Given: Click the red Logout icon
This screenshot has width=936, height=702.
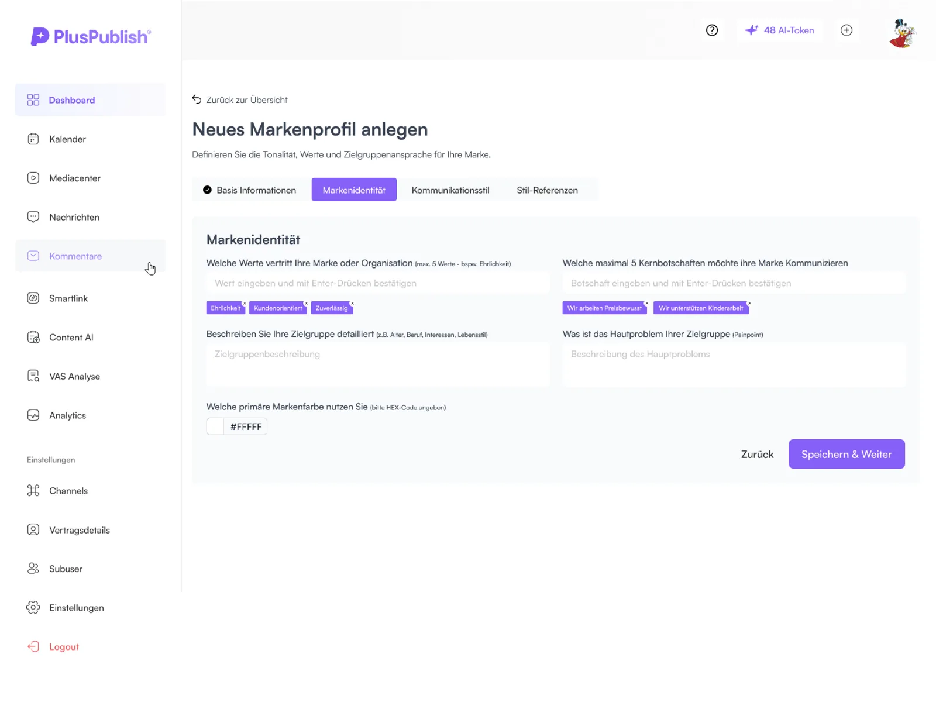Looking at the screenshot, I should [33, 647].
